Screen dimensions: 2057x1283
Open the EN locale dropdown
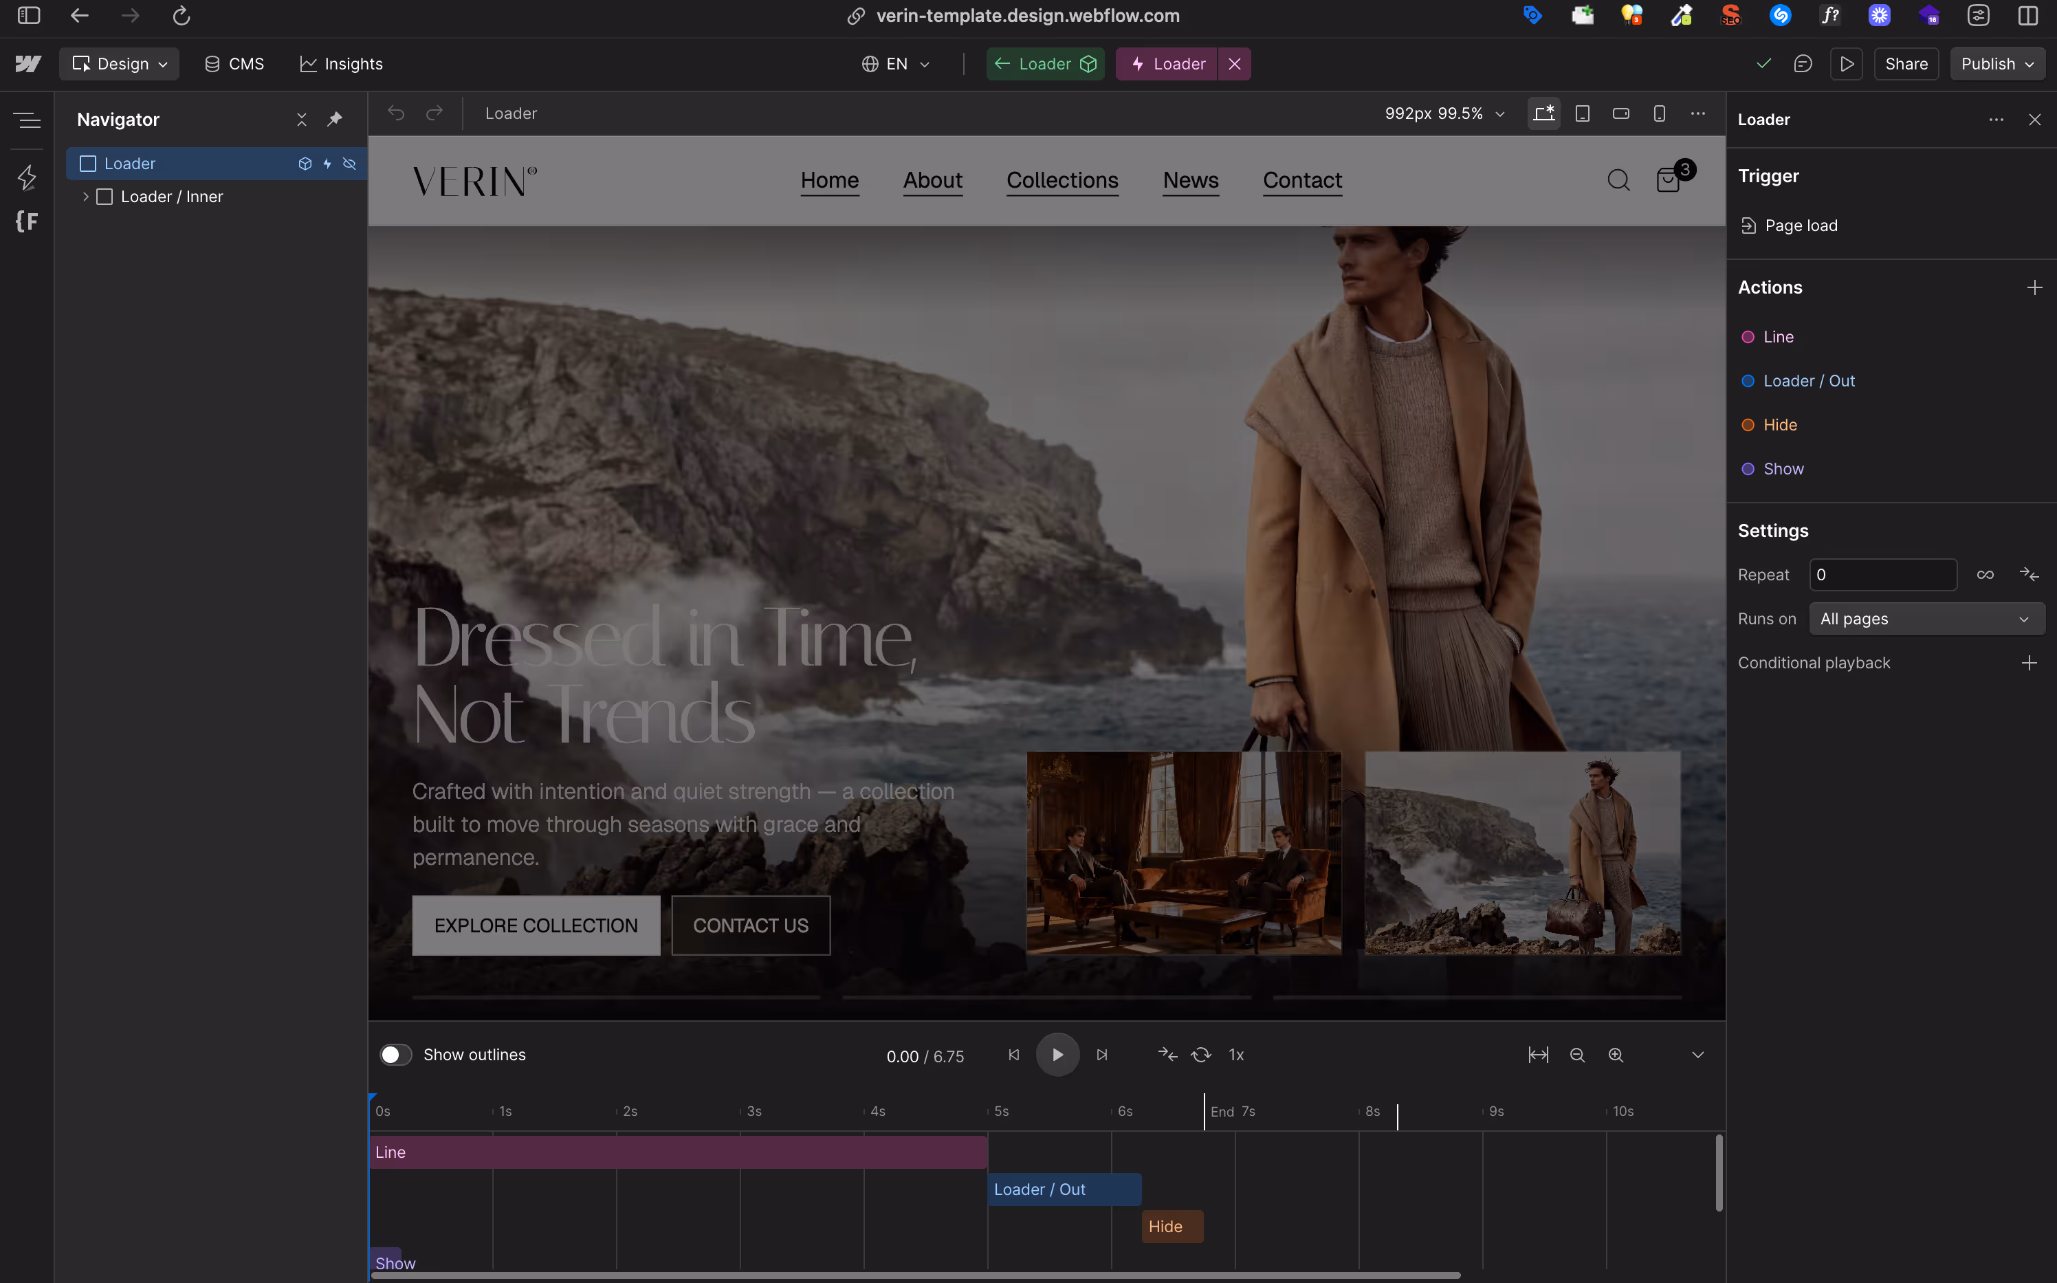click(896, 64)
